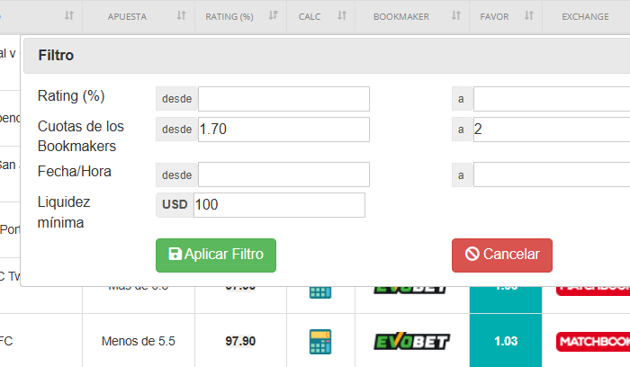Image resolution: width=630 pixels, height=367 pixels.
Task: Click Cancelar button
Action: point(502,255)
